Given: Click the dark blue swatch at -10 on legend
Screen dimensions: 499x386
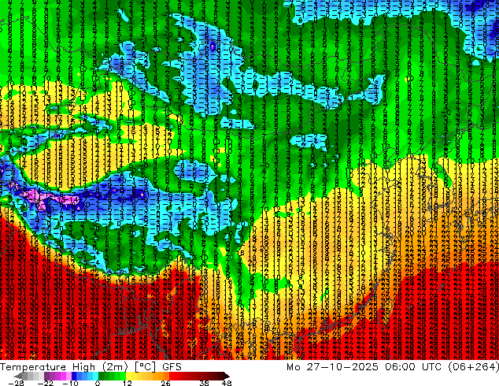Looking at the screenshot, I should tap(74, 376).
